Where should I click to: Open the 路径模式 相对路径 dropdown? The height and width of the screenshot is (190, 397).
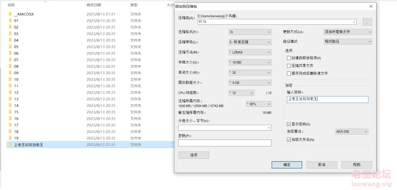coord(348,42)
